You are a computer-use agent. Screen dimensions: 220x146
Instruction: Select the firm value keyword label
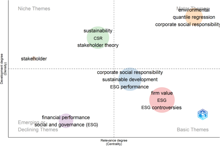coord(162,93)
